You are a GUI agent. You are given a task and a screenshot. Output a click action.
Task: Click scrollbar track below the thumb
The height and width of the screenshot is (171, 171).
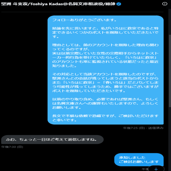coord(170,139)
